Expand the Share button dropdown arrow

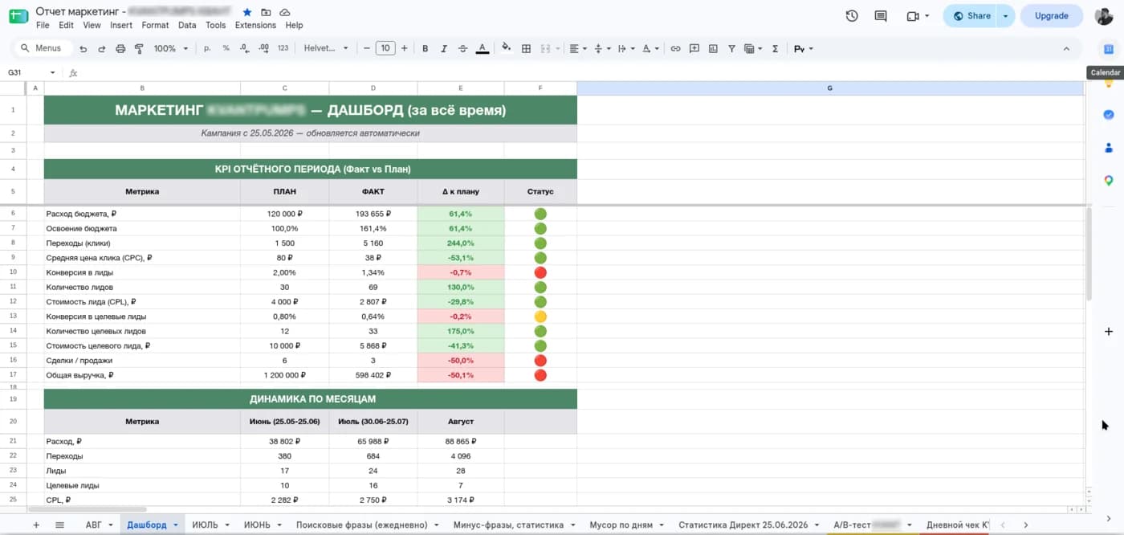[x=1005, y=16]
